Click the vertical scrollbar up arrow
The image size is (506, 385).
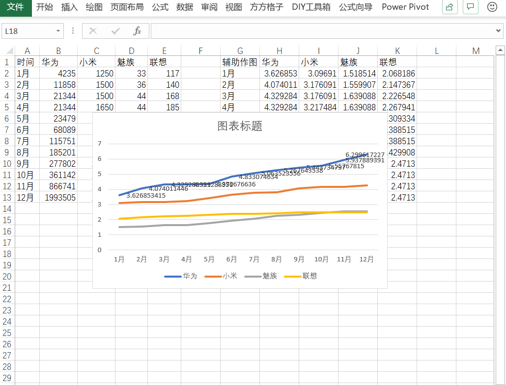500,50
